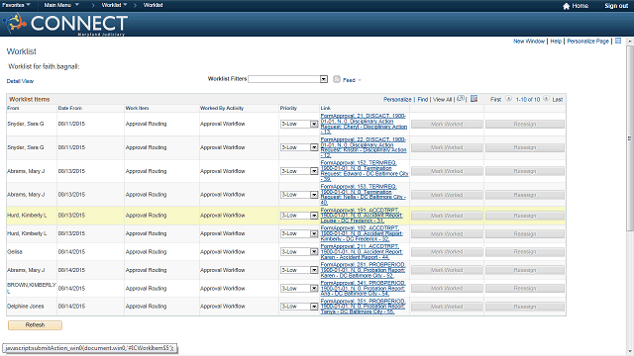Click the Personalize Page link
634x356 pixels.
tap(587, 42)
